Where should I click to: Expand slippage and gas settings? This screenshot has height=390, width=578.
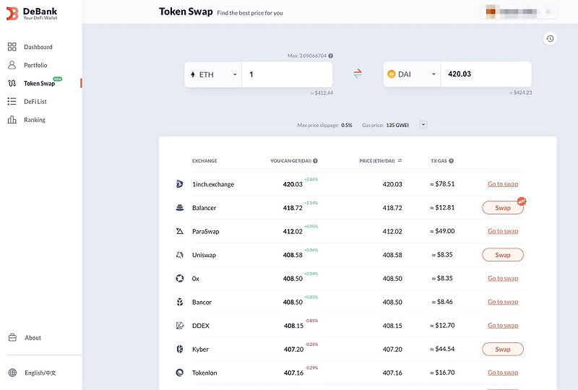click(423, 125)
